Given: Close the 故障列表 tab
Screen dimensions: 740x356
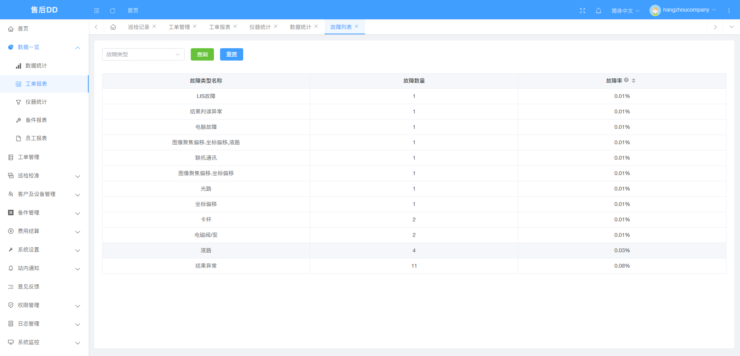Looking at the screenshot, I should click(357, 27).
